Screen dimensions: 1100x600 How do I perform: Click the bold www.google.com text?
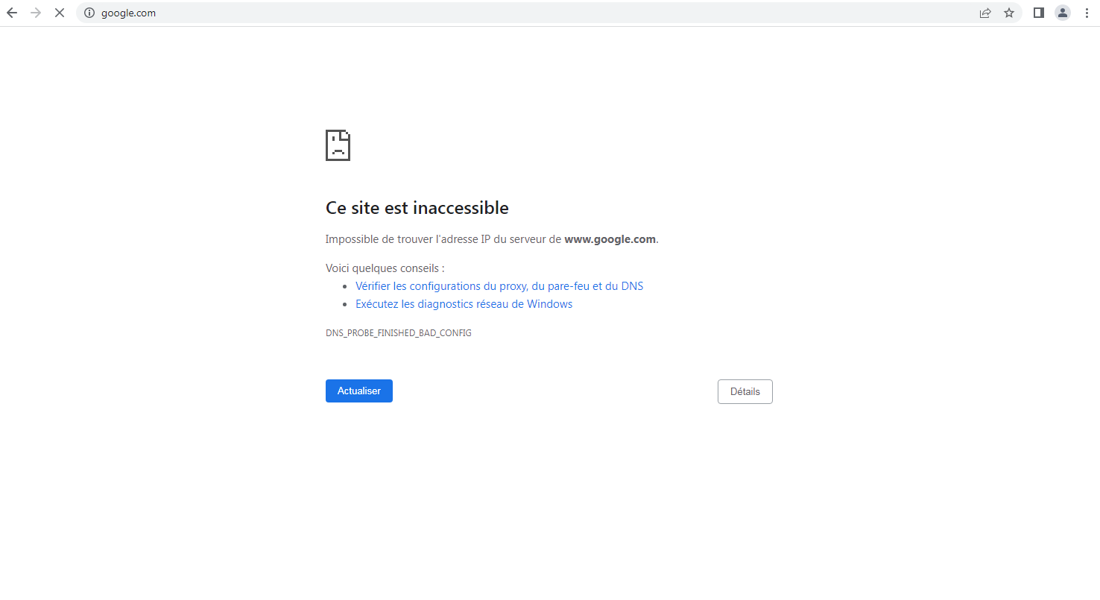tap(610, 239)
